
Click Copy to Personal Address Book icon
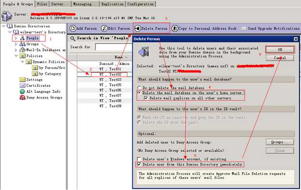point(175,28)
